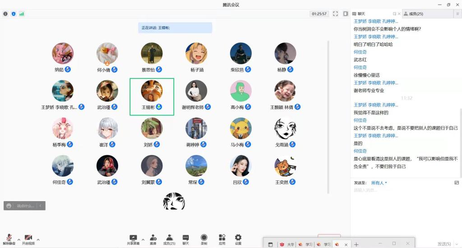Open meeting Settings (设置) gear
This screenshot has width=462, height=248.
(x=238, y=239)
